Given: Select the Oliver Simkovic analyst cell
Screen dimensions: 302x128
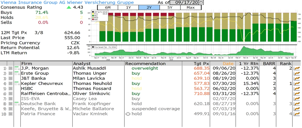Looking at the screenshot, I should (x=92, y=93).
